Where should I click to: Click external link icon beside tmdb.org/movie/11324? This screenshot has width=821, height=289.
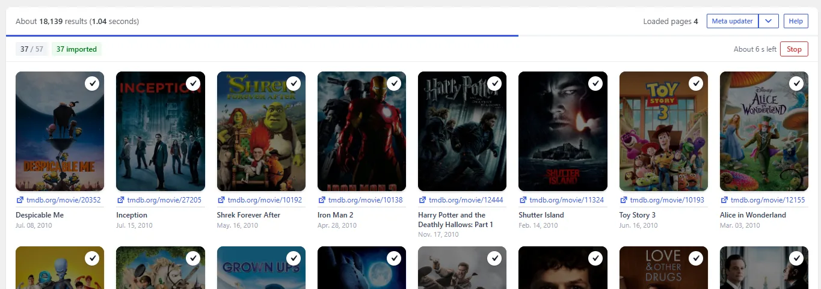coord(523,200)
